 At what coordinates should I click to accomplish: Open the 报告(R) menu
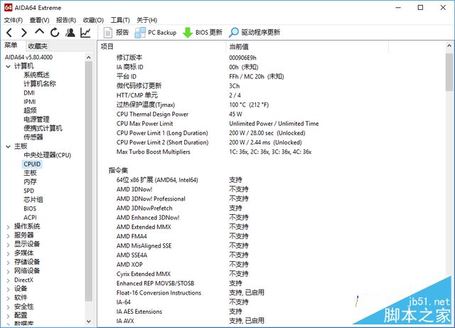click(66, 20)
